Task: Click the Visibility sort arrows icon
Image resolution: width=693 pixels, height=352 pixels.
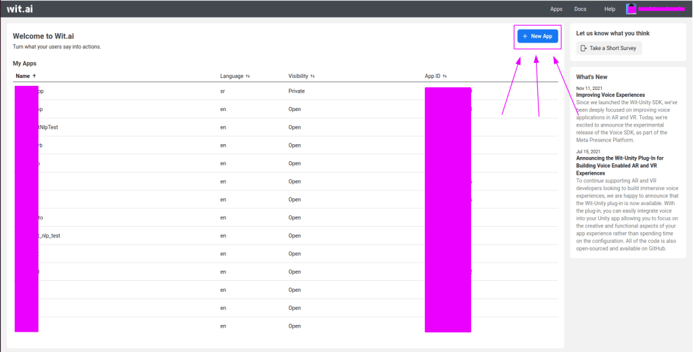Action: point(313,76)
